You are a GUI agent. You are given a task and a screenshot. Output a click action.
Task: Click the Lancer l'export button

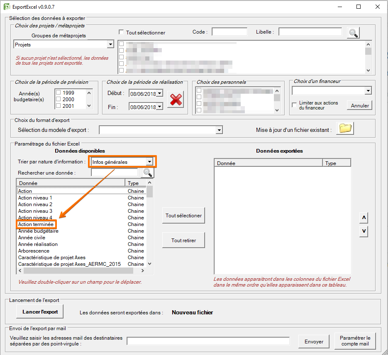click(x=40, y=311)
